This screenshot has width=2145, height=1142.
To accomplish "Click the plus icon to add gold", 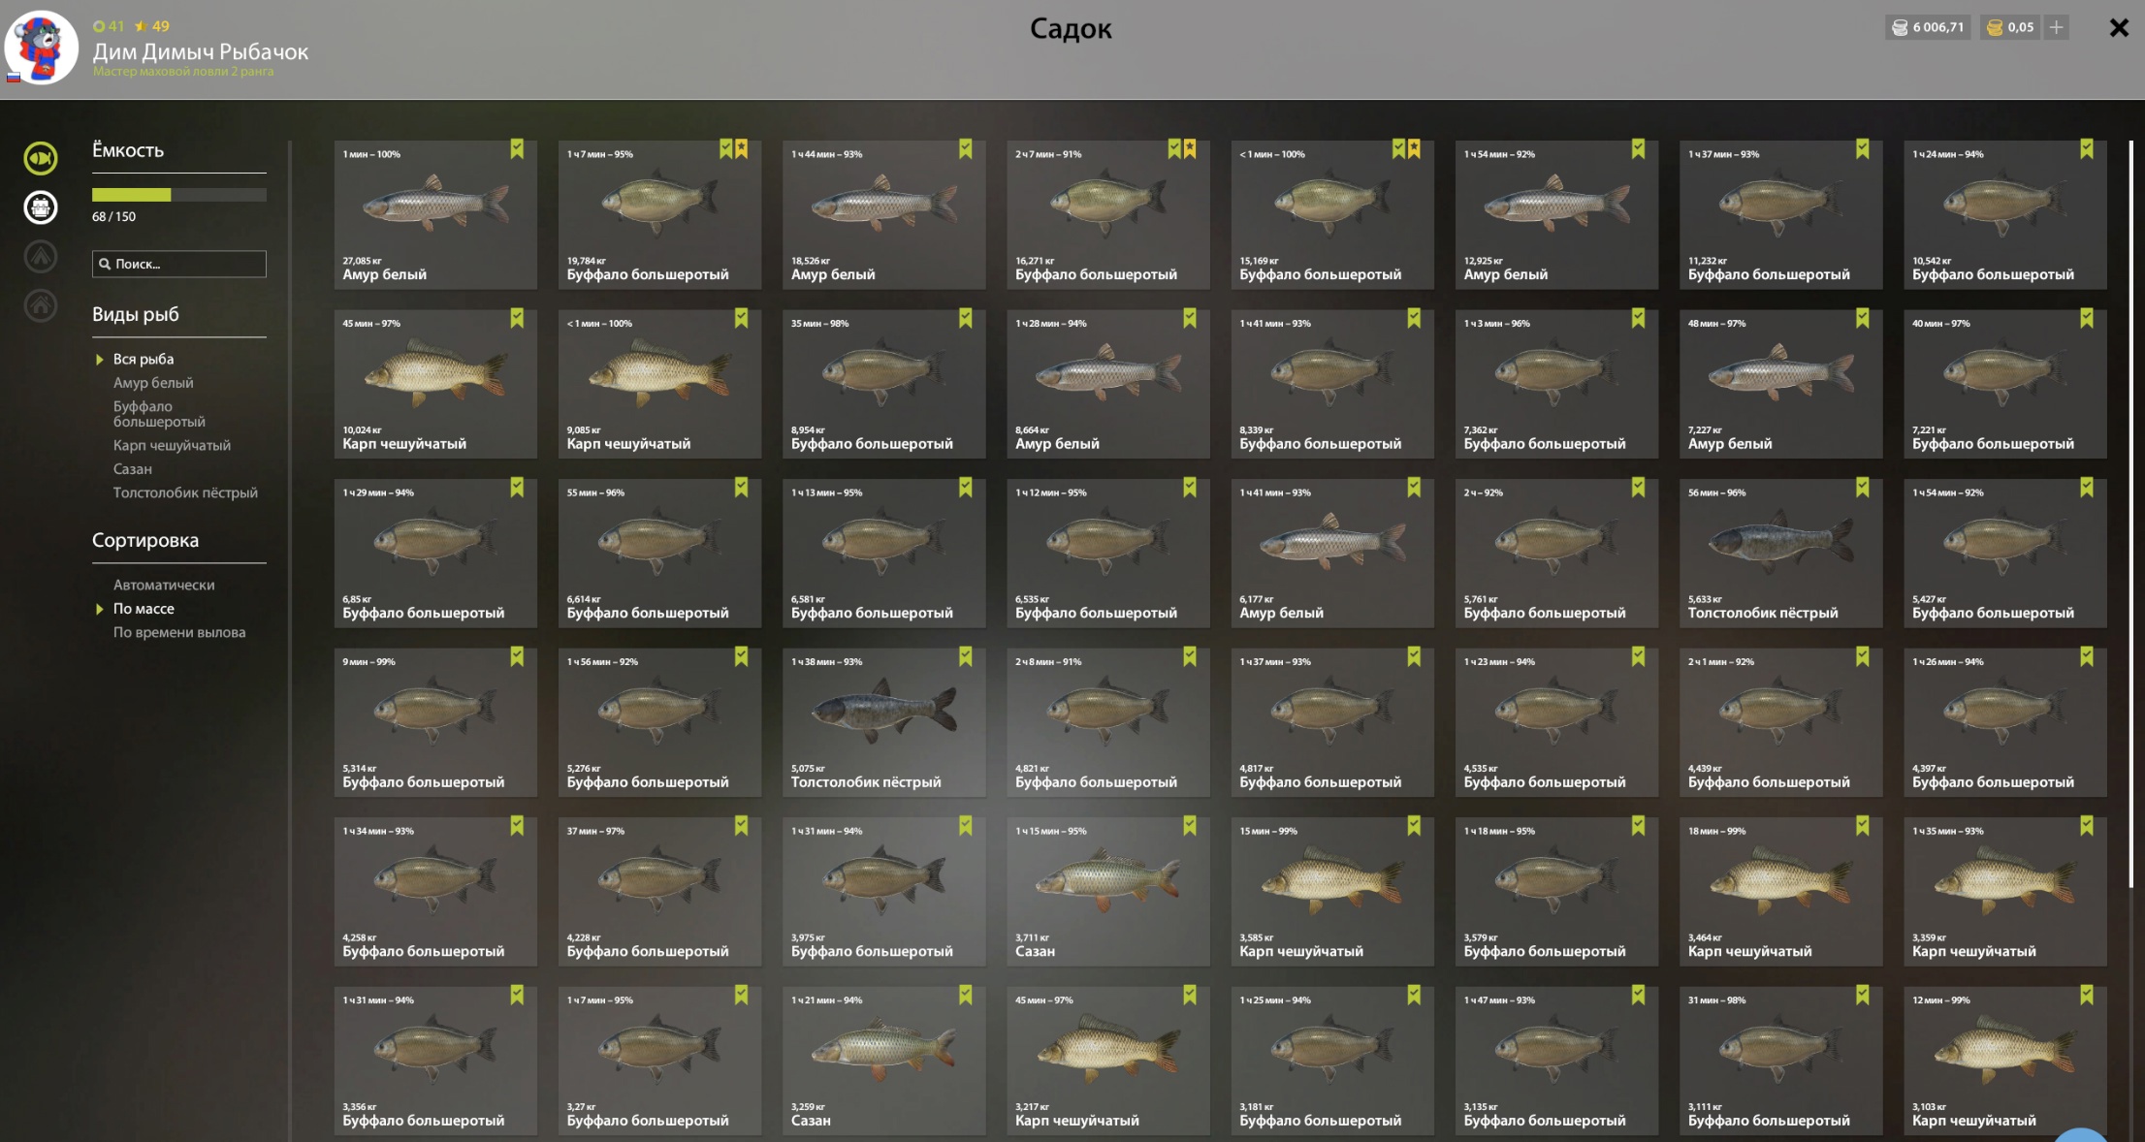I will tap(2056, 28).
